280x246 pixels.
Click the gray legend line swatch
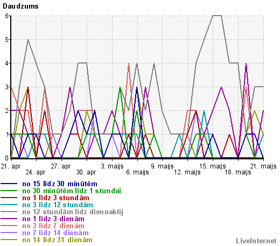[x=9, y=212]
